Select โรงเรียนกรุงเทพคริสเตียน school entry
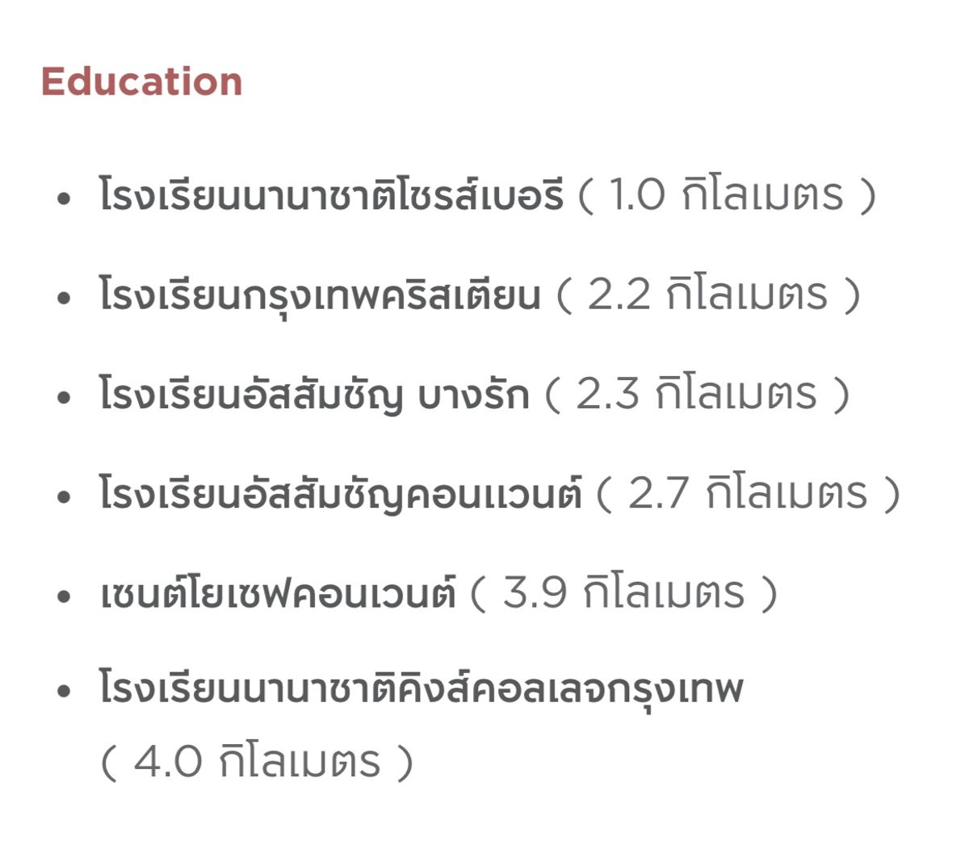969x845 pixels. click(x=320, y=295)
